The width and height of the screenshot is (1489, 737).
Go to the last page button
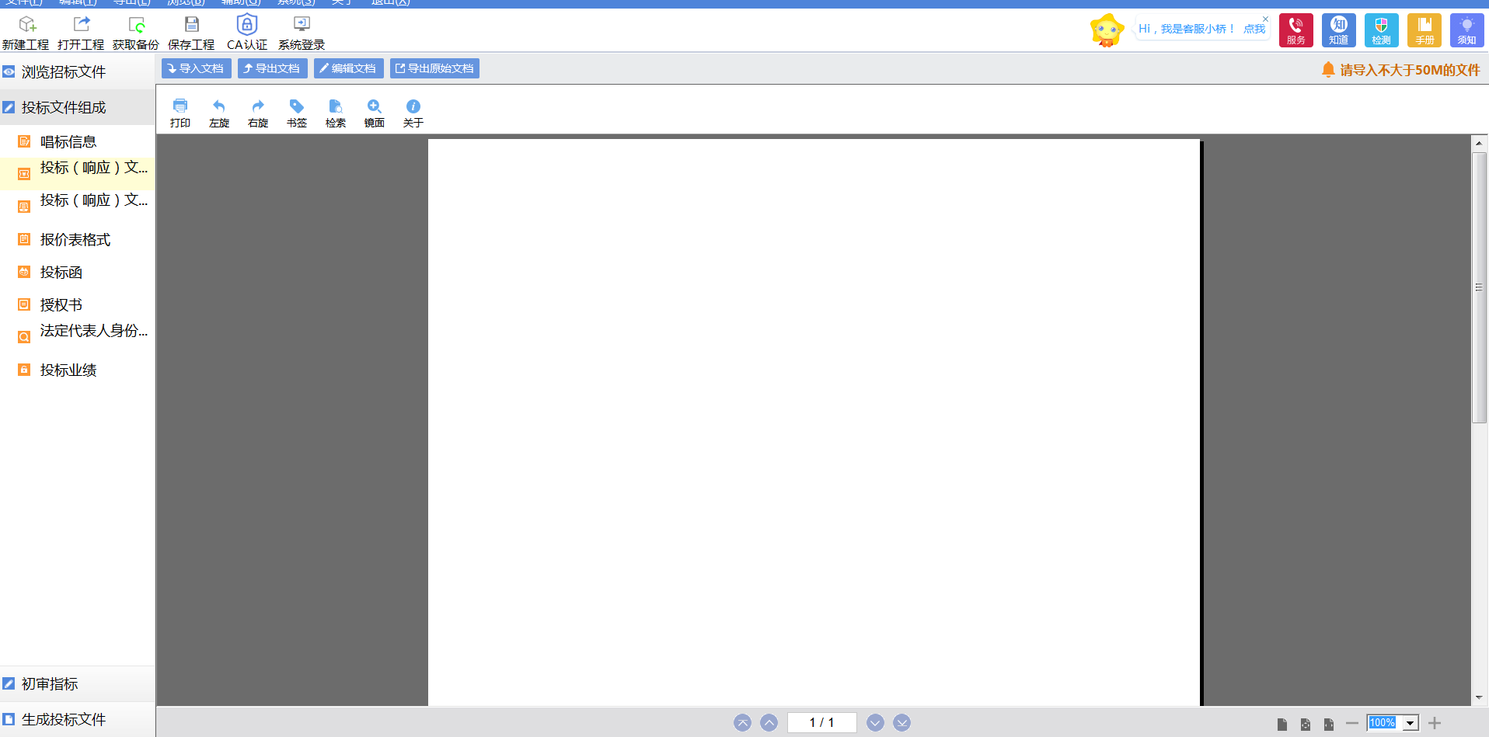pos(901,723)
